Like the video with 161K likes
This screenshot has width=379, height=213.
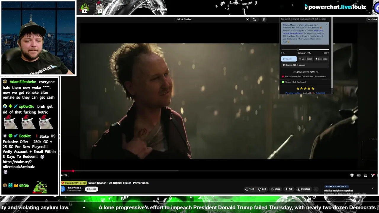click(250, 189)
